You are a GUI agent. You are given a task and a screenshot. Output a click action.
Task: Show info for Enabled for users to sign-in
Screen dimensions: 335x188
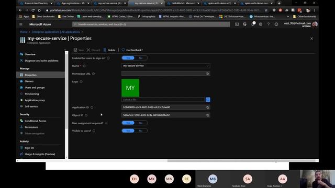pos(108,58)
